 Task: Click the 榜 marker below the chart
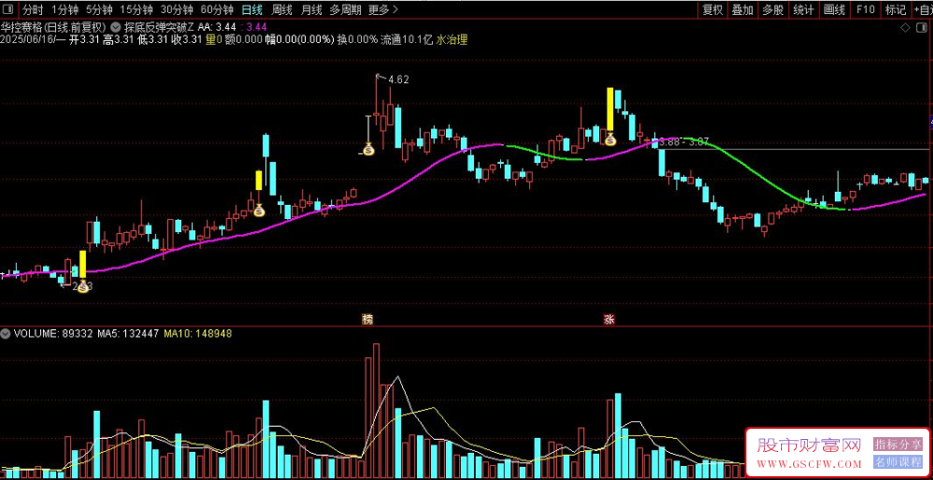(x=368, y=320)
